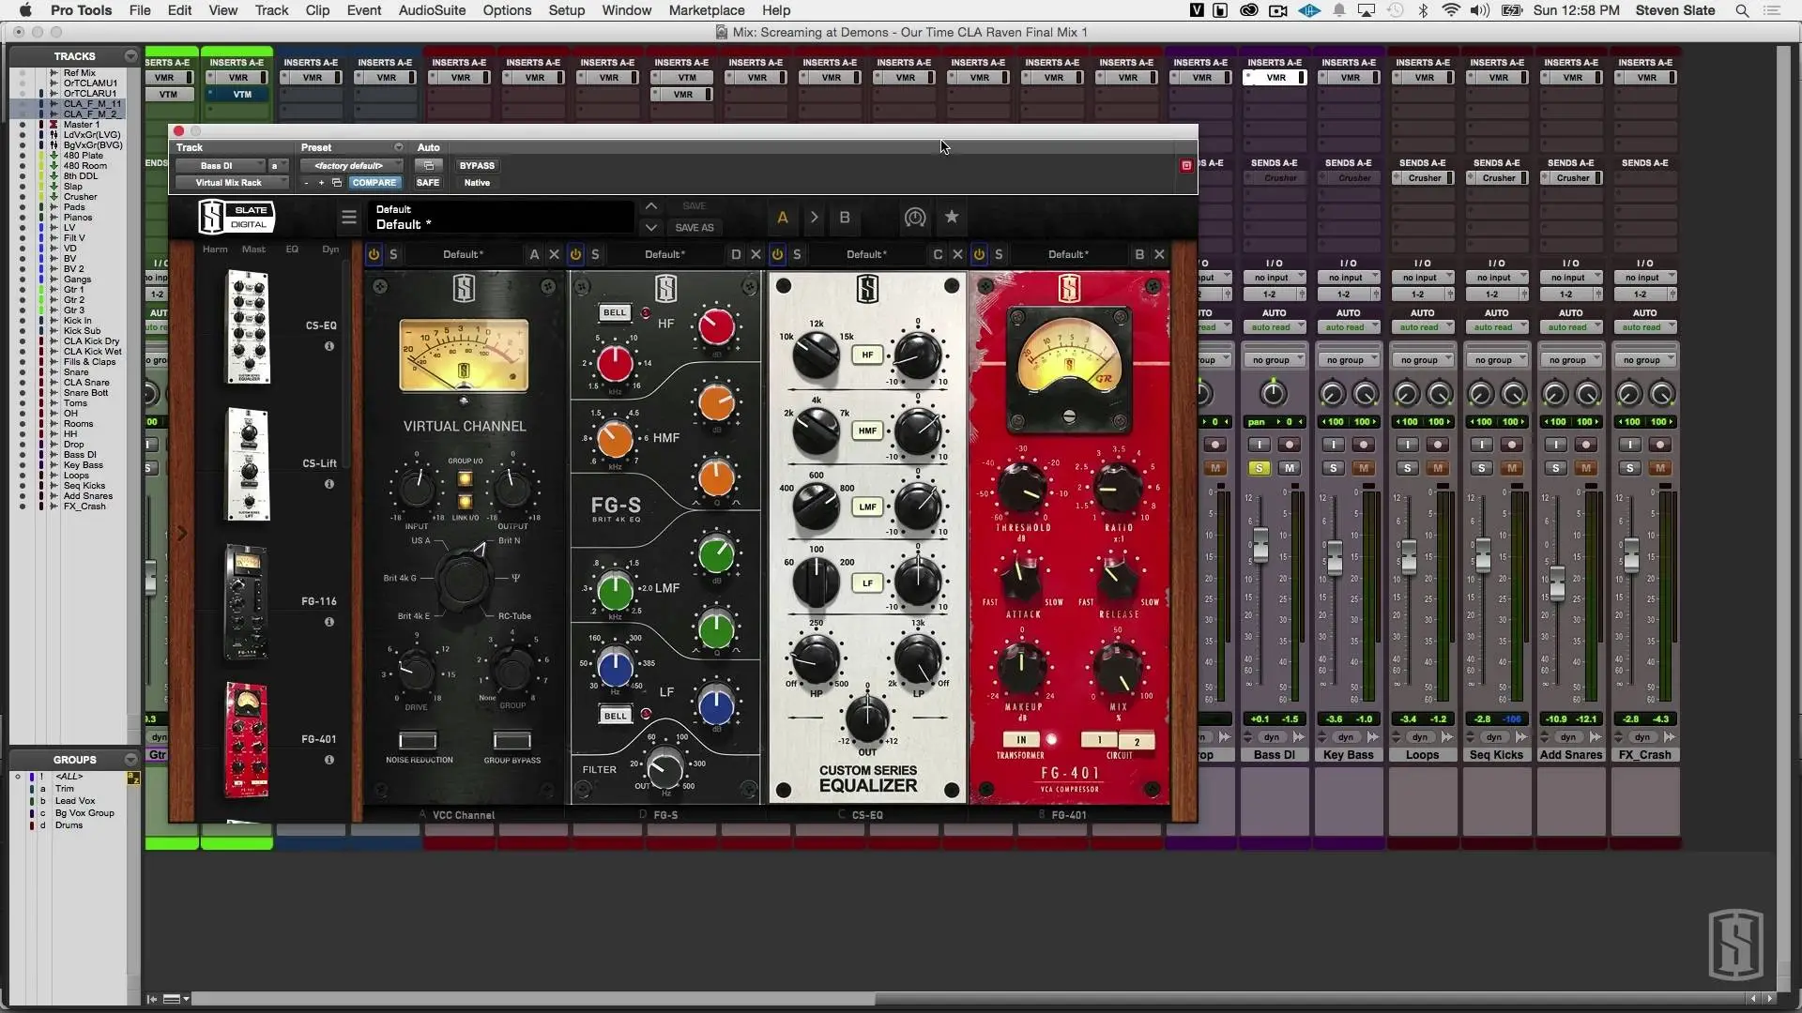Remove the CS-EQ module with X
The image size is (1802, 1013).
click(x=957, y=254)
